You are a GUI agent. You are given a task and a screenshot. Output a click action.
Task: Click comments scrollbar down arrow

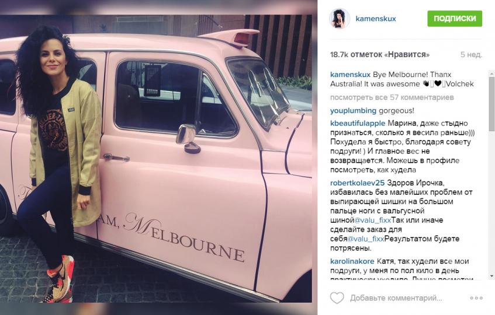[491, 276]
